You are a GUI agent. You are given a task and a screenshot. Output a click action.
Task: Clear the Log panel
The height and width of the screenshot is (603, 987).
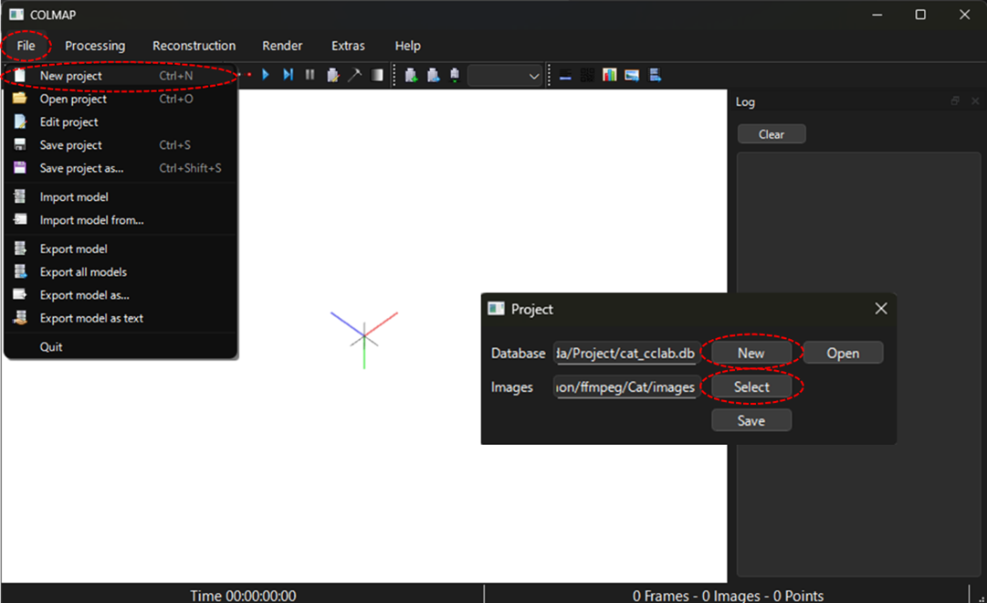pyautogui.click(x=772, y=134)
